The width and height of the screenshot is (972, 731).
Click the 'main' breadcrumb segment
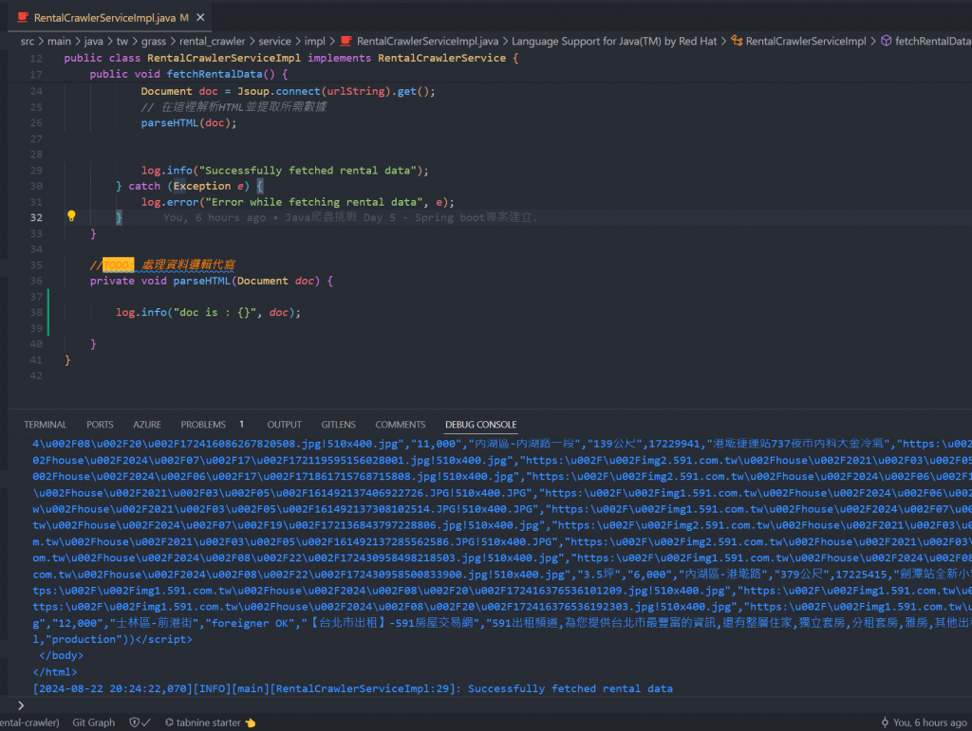(60, 41)
